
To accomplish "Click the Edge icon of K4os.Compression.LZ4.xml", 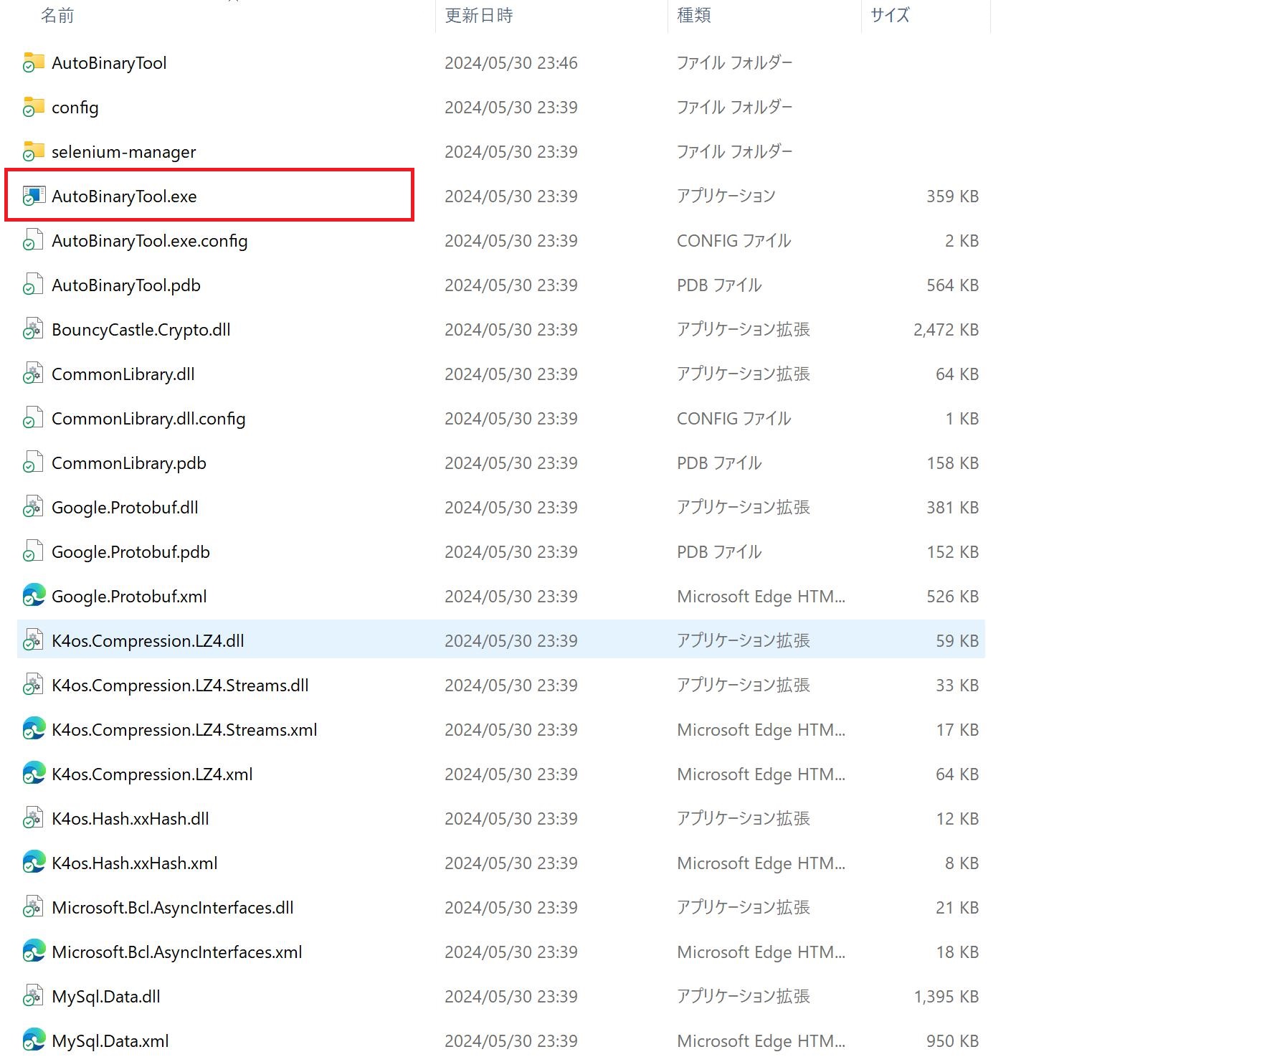I will click(34, 774).
